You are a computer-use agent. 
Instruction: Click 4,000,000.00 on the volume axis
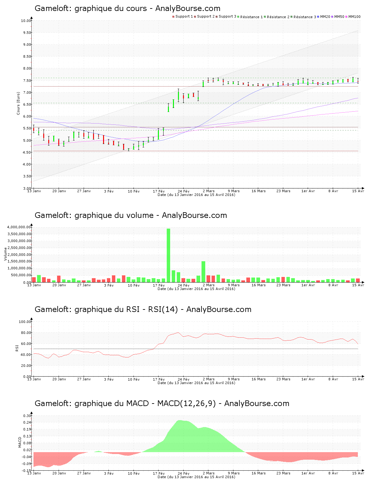click(x=19, y=227)
